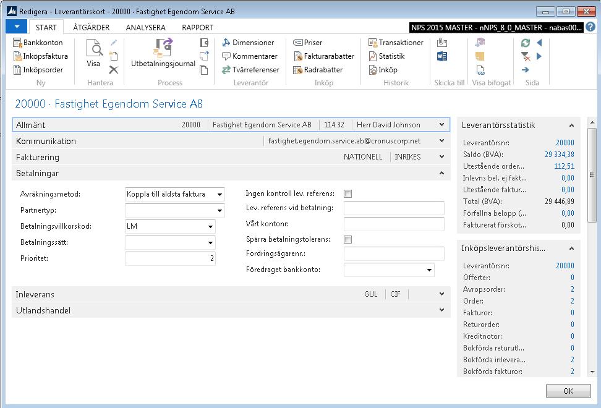Expand the Kommunikation section
The width and height of the screenshot is (601, 408).
point(442,141)
